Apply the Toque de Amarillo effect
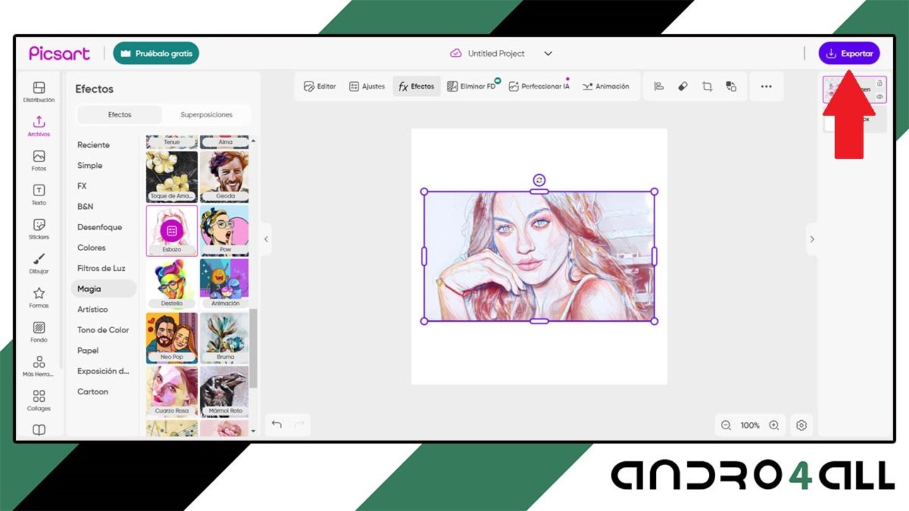Viewport: 909px width, 511px height. tap(172, 177)
